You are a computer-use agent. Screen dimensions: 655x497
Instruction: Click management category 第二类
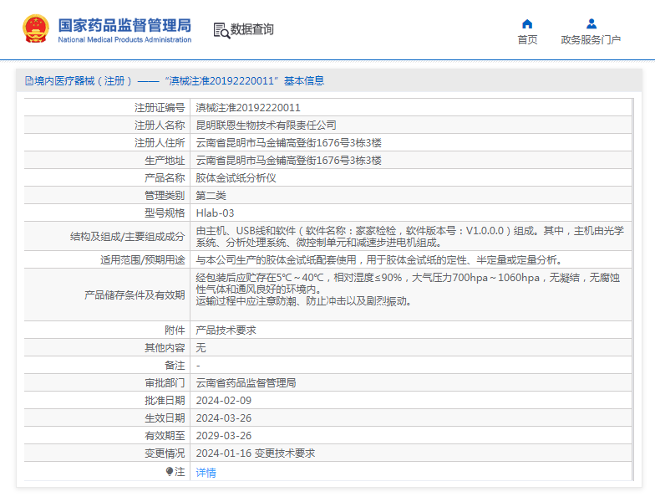pos(211,196)
